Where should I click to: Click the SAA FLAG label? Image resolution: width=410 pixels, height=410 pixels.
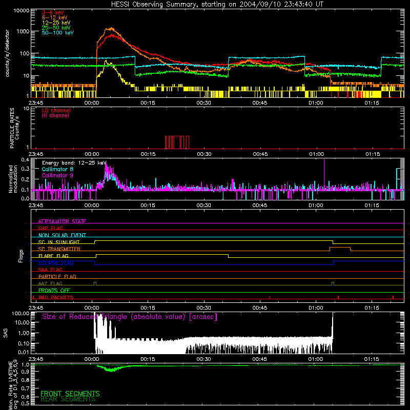coord(50,270)
